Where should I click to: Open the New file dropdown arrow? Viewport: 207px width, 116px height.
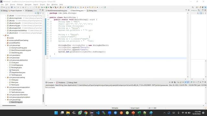tap(4, 7)
